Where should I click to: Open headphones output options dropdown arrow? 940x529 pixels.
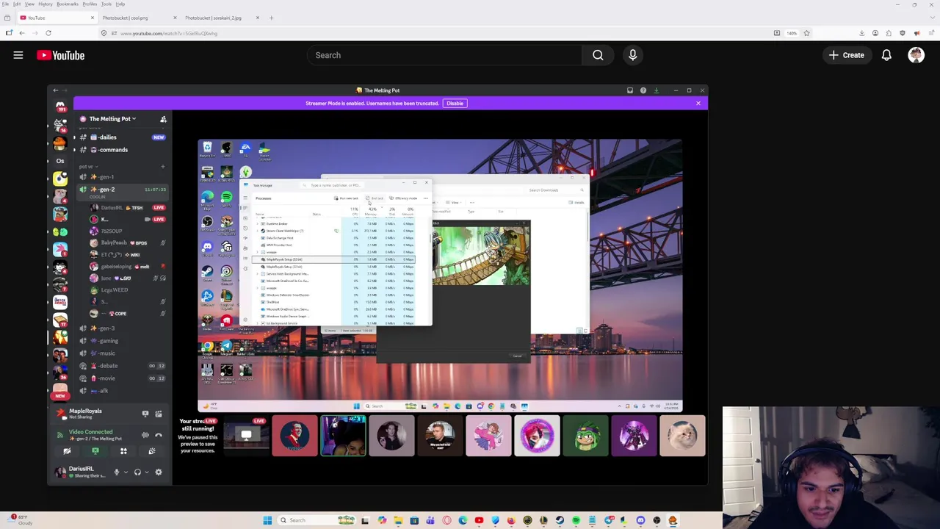coord(147,472)
